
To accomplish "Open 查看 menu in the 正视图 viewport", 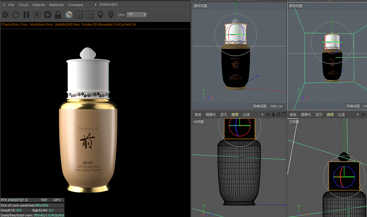I will tap(293, 115).
